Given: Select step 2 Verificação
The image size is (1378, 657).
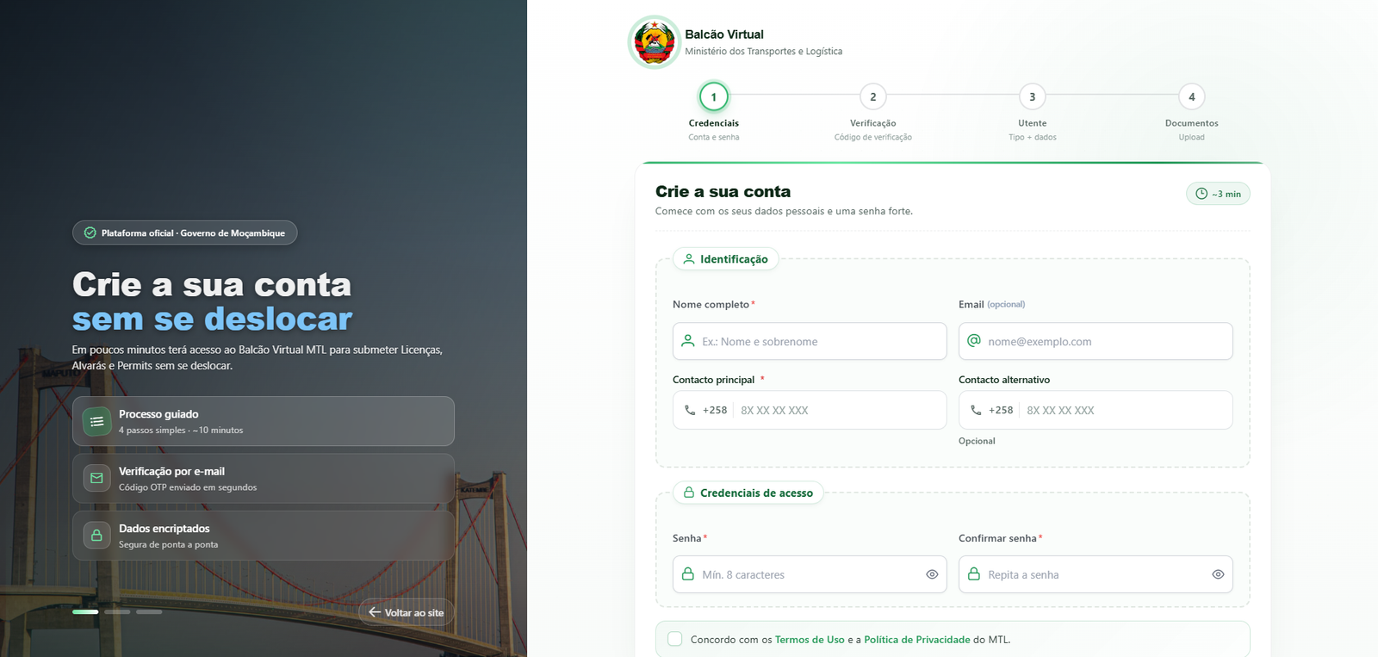Looking at the screenshot, I should tap(873, 96).
